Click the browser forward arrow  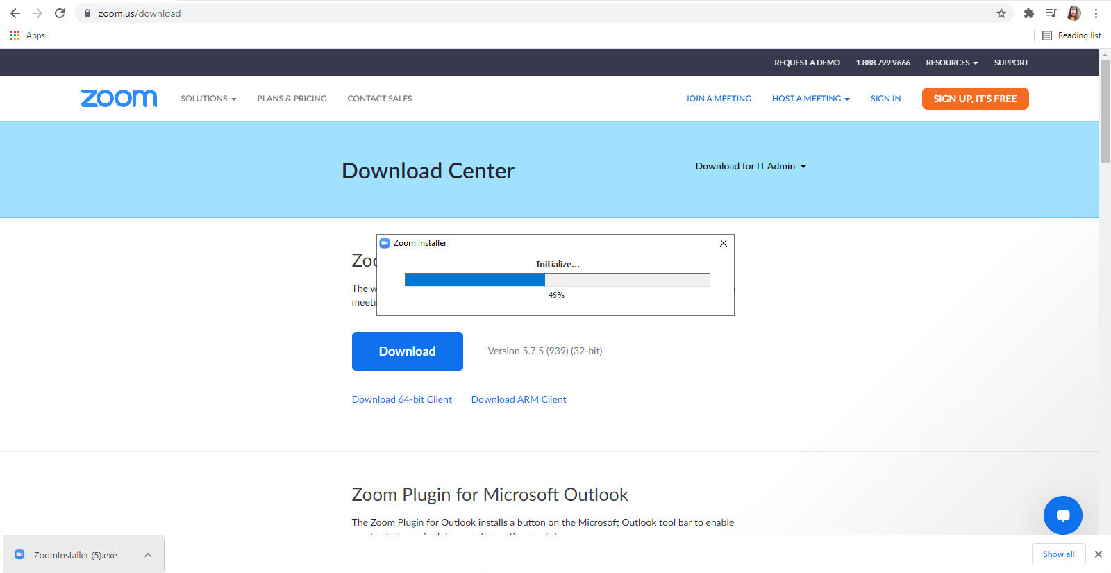click(x=37, y=13)
